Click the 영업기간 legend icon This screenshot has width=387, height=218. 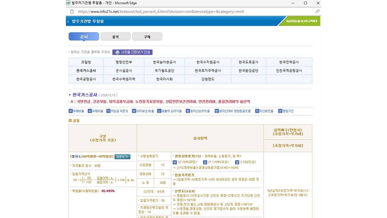[x=280, y=111]
